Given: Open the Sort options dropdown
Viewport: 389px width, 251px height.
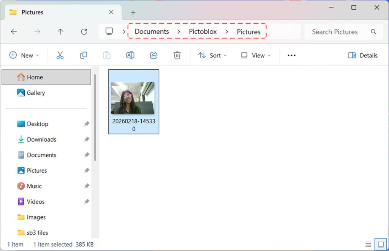Looking at the screenshot, I should (x=212, y=55).
